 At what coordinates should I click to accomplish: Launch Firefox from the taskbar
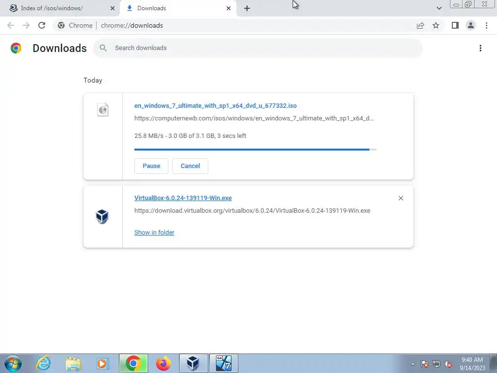163,363
